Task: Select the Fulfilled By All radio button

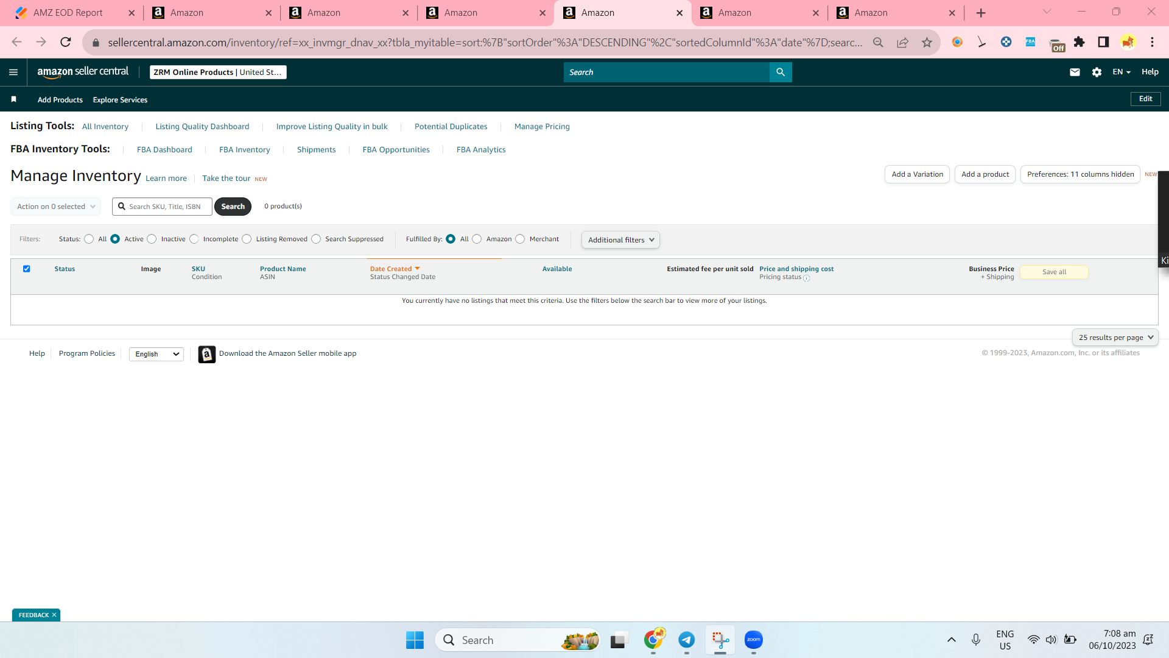Action: 451,239
